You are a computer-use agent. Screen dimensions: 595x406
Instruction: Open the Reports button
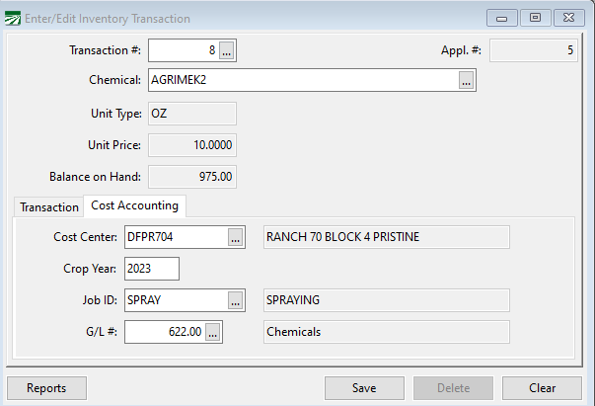(46, 388)
